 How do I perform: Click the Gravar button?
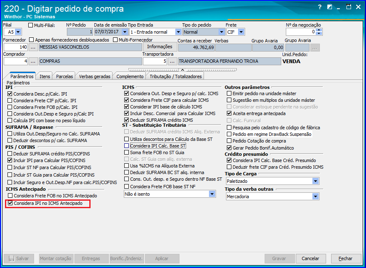point(279,258)
